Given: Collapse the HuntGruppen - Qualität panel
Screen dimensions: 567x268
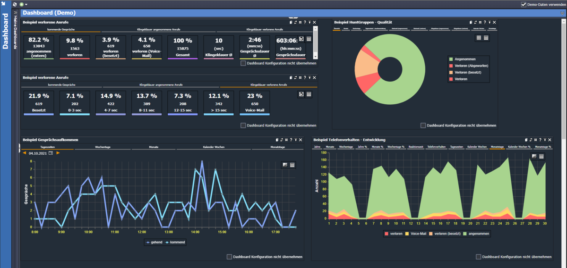Looking at the screenshot, I should click(490, 22).
